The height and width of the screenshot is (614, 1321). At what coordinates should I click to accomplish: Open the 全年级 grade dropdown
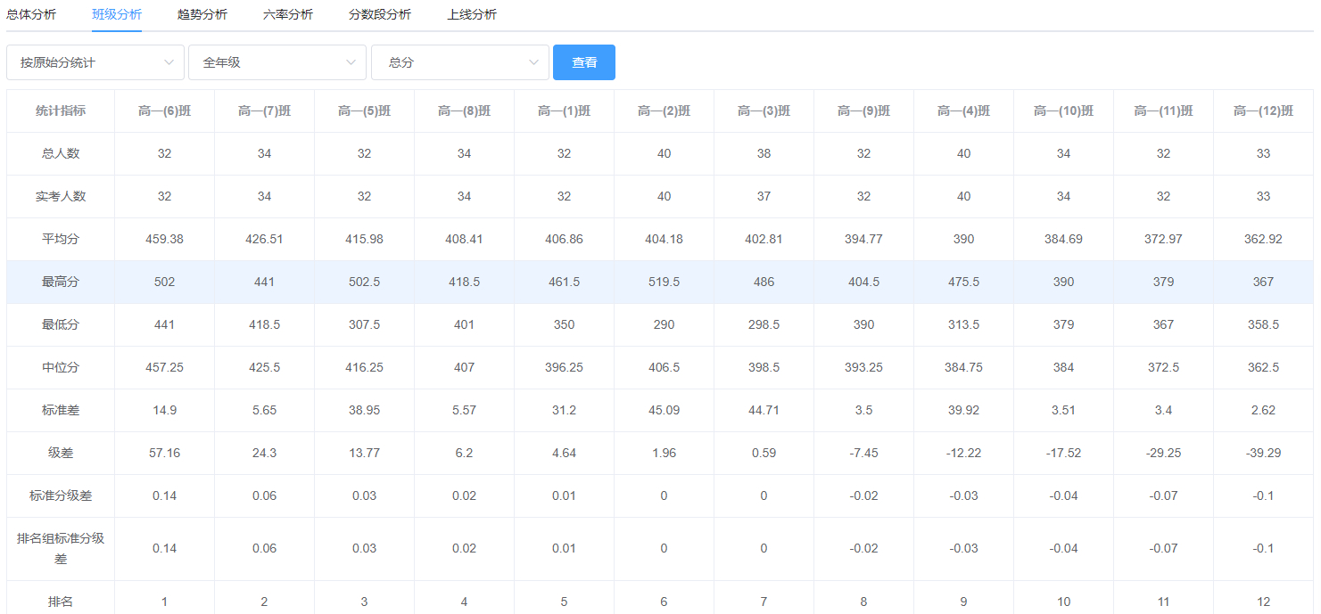[x=277, y=62]
